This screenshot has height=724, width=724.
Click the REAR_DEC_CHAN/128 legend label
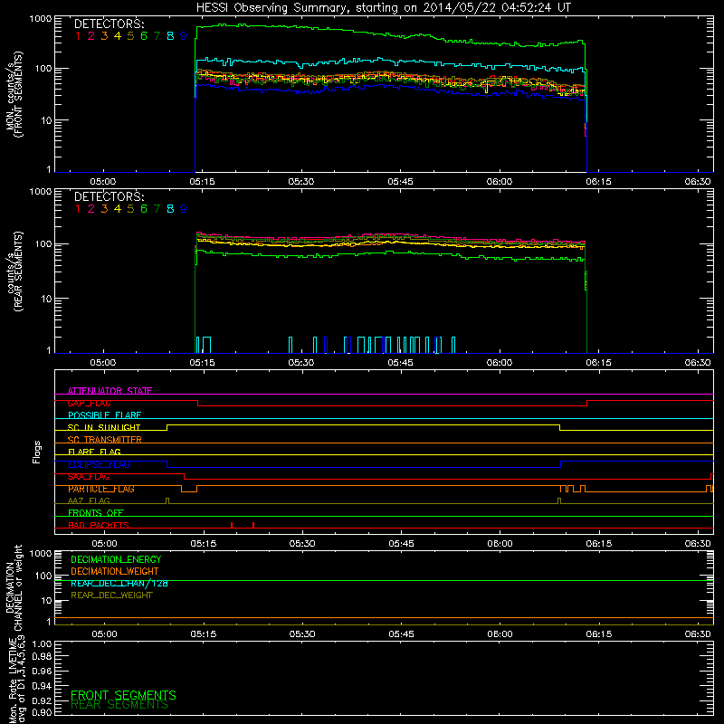coord(119,584)
